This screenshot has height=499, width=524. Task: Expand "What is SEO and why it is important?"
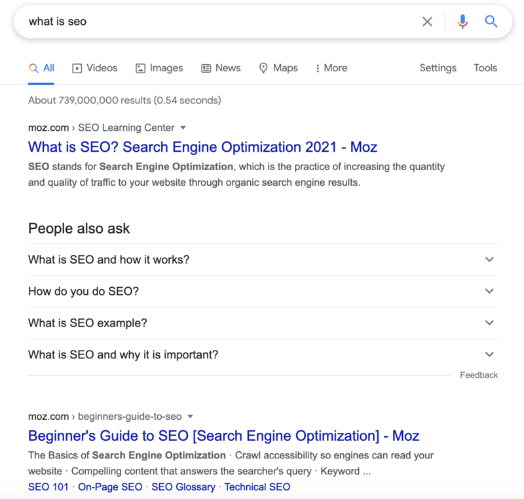(x=489, y=354)
